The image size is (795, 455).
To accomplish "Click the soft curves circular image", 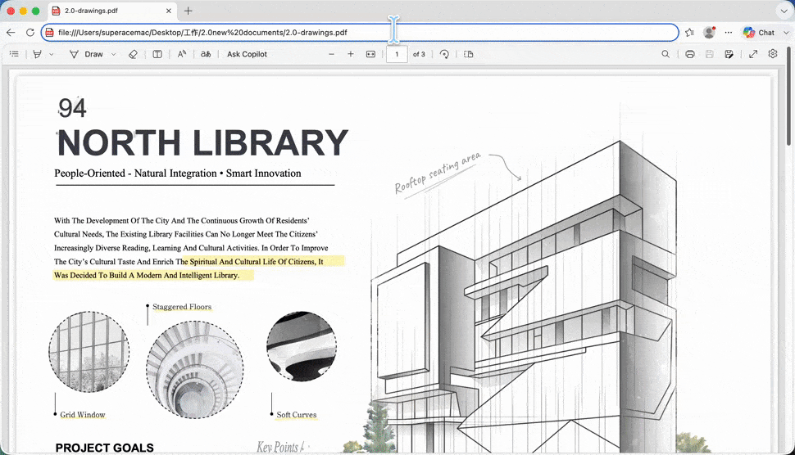I will [301, 346].
